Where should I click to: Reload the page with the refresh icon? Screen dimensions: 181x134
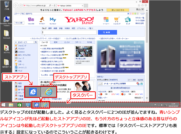(55, 5)
